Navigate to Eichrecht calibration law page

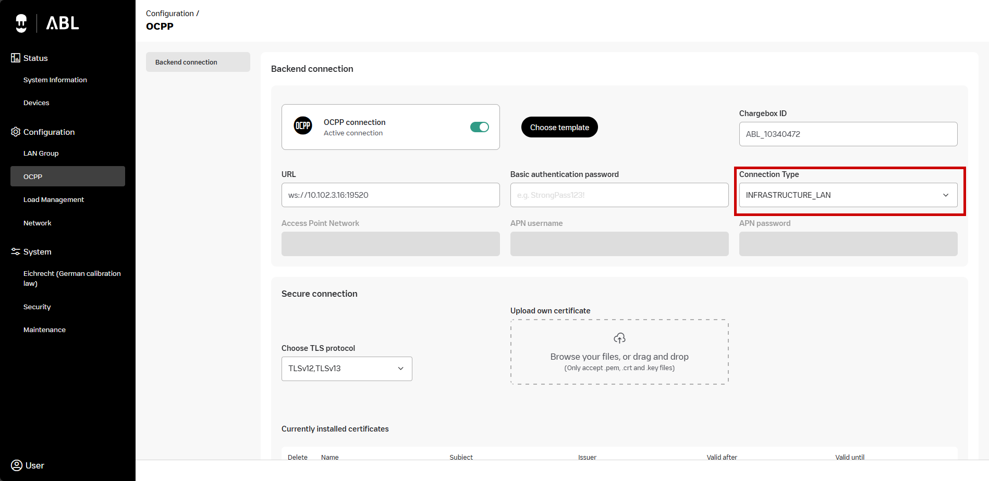[72, 278]
